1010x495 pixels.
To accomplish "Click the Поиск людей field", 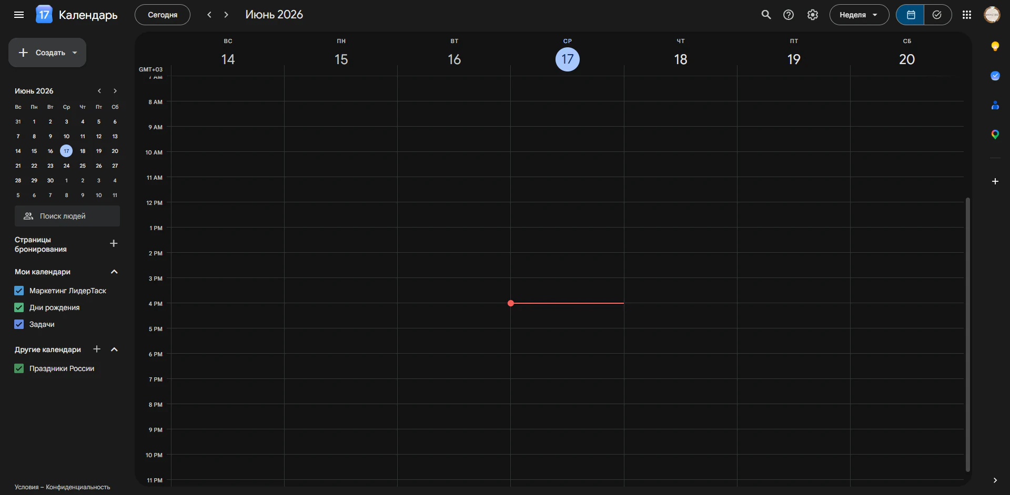I will click(x=67, y=216).
